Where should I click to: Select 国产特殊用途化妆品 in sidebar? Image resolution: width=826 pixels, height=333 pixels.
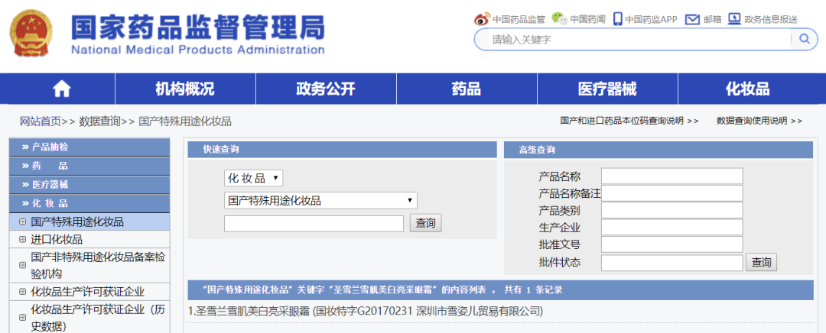click(x=77, y=222)
